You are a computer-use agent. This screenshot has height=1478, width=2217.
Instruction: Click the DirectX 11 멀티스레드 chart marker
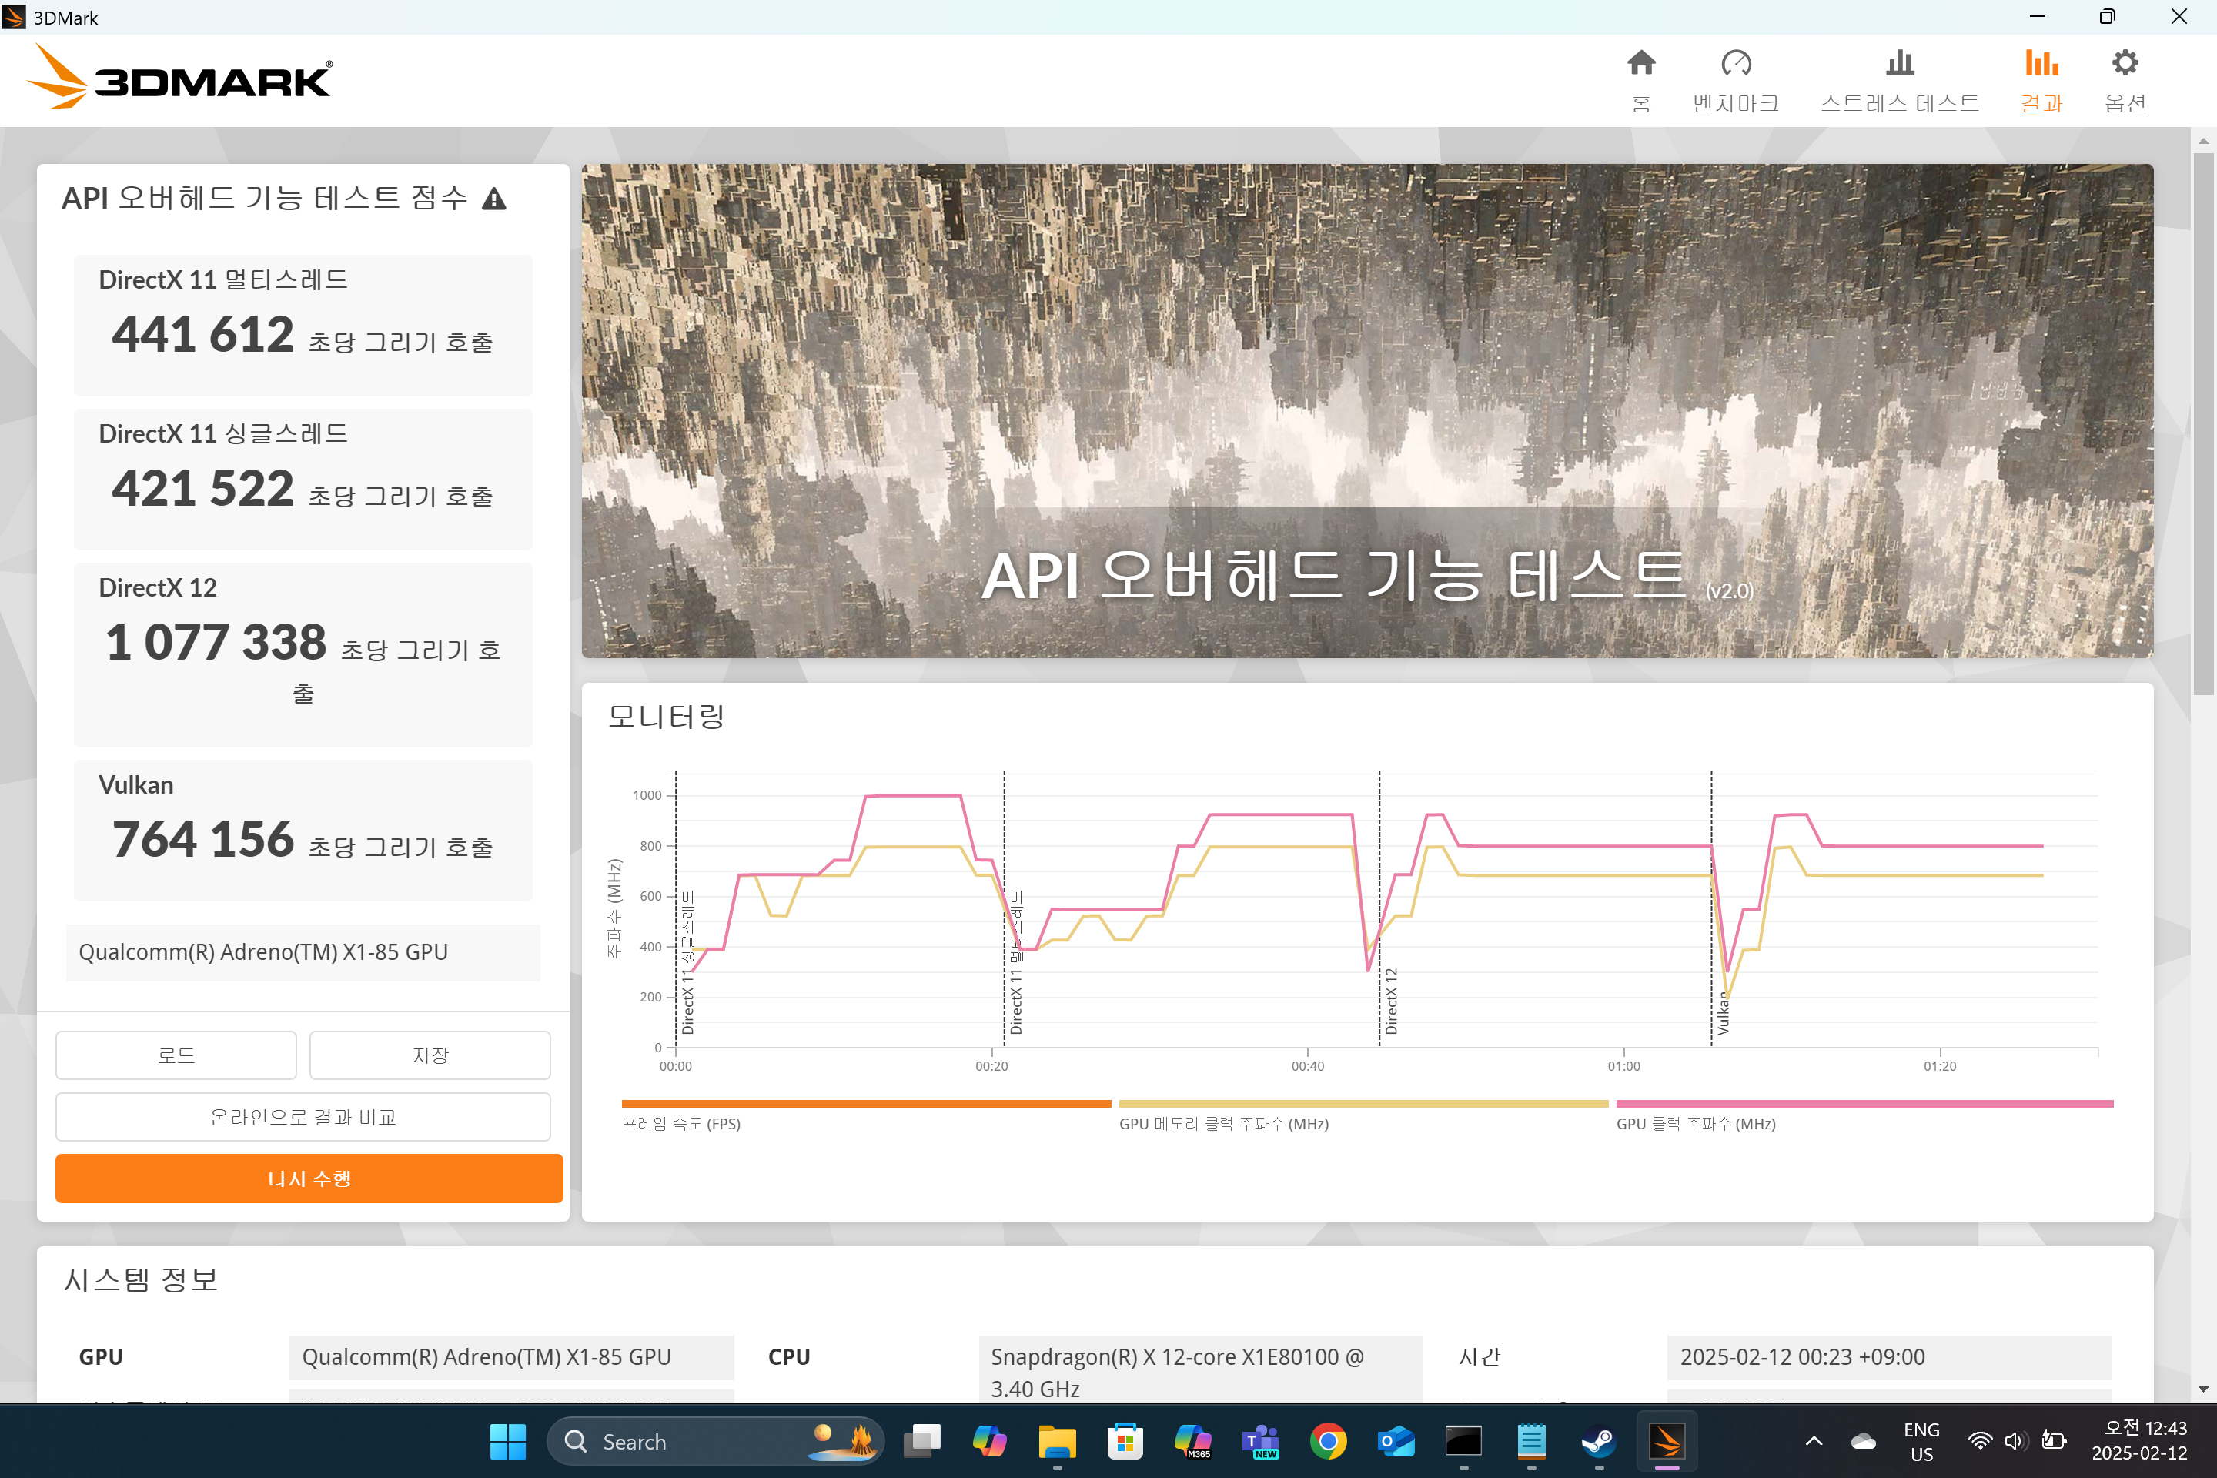(x=1015, y=961)
